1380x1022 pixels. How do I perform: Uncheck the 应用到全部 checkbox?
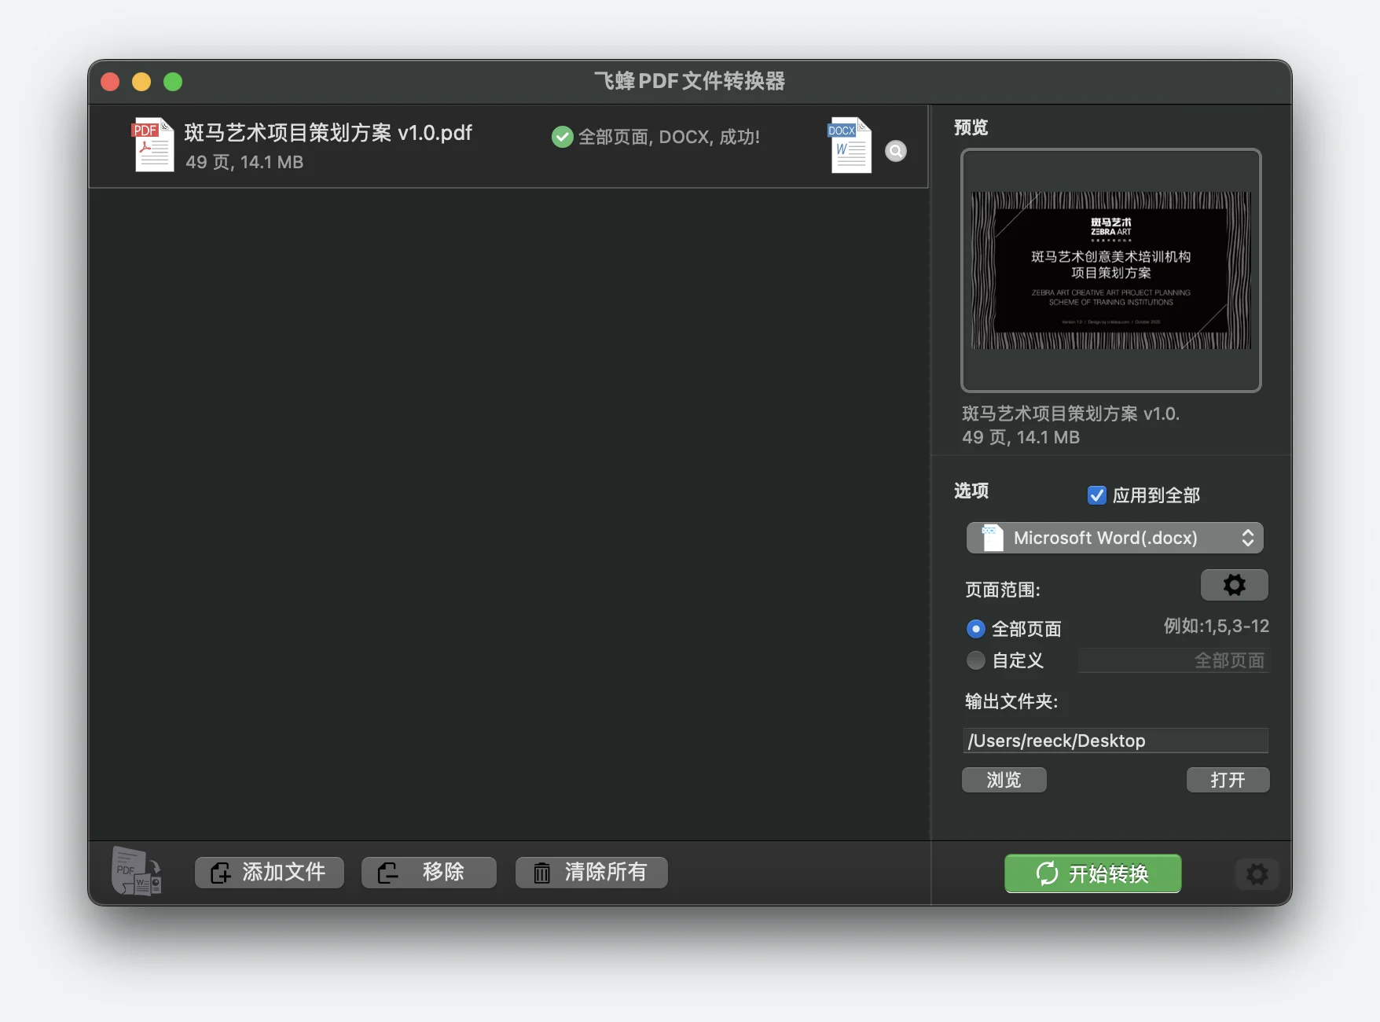click(x=1096, y=495)
